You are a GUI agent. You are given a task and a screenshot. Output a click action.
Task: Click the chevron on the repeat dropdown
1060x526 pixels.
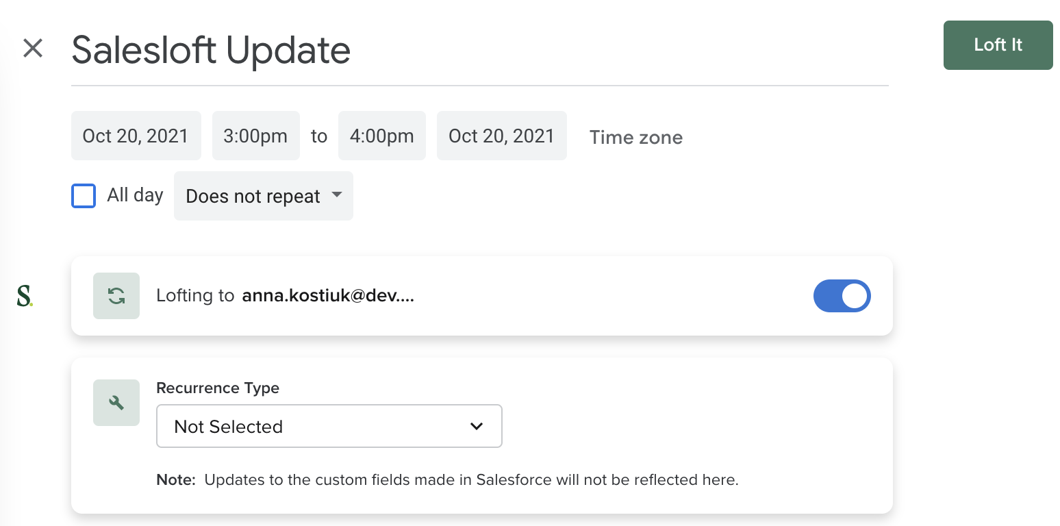pos(336,195)
